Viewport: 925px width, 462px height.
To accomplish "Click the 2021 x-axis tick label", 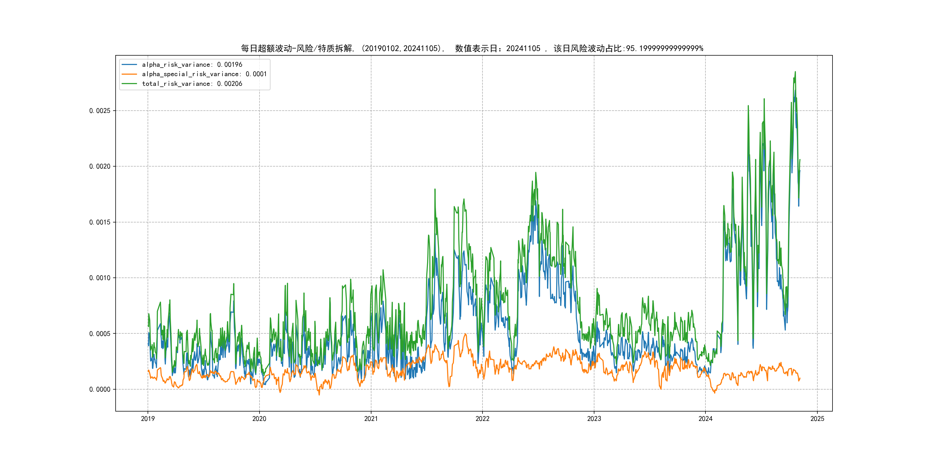I will pos(371,419).
